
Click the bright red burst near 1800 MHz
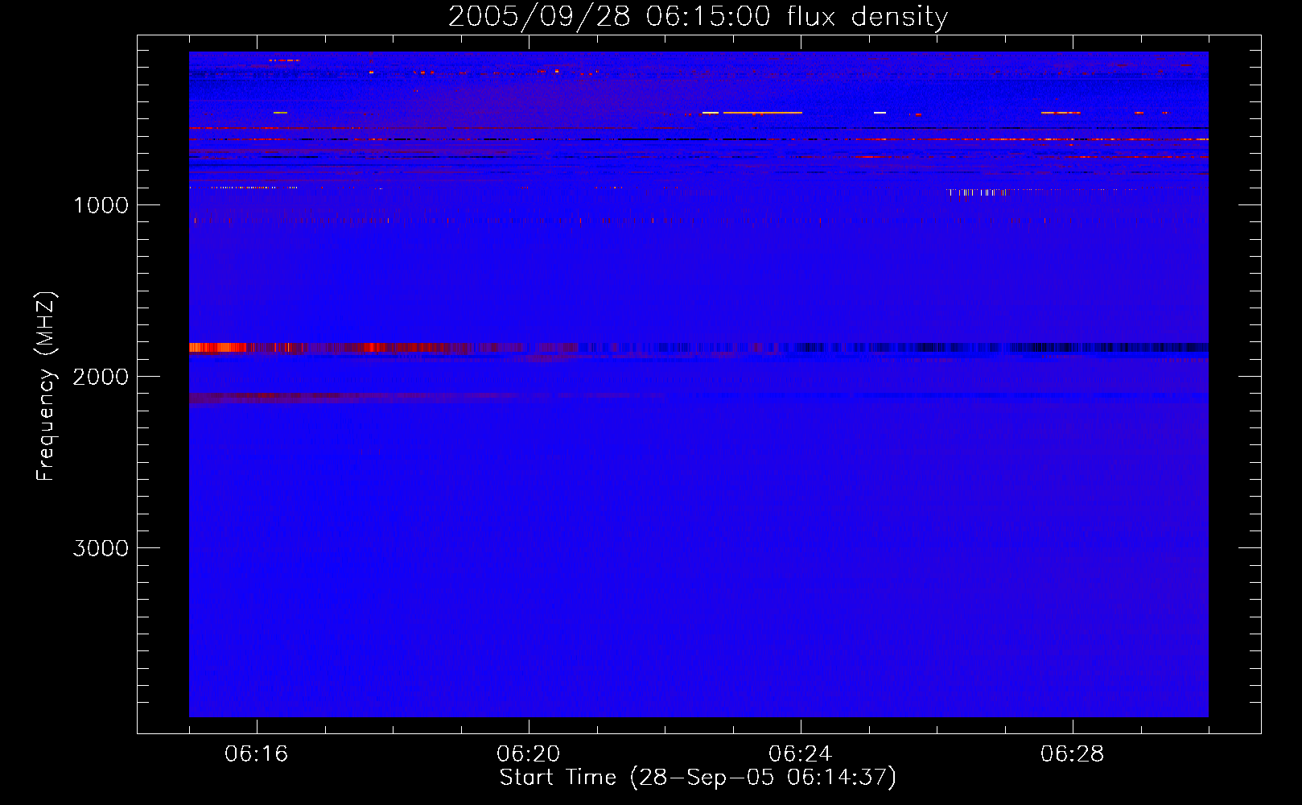(218, 348)
